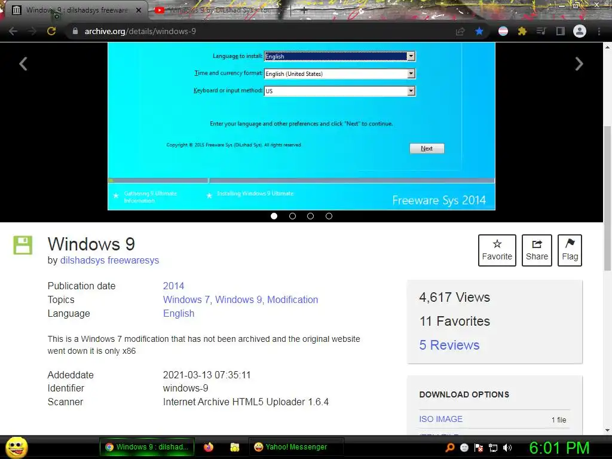The width and height of the screenshot is (612, 459).
Task: Click the browser forward arrow
Action: tap(32, 31)
